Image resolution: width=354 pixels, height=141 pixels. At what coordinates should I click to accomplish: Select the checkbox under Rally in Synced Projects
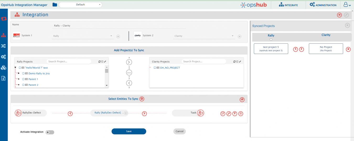[271, 40]
